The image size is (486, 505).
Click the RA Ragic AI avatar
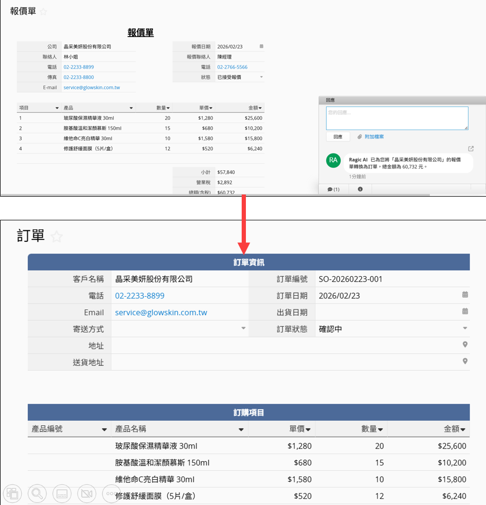point(333,160)
